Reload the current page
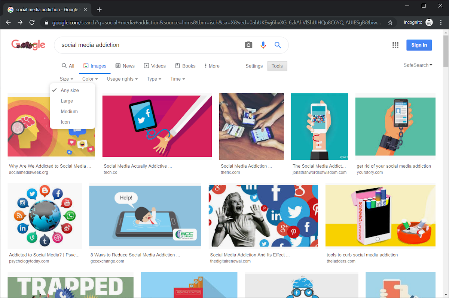 tap(32, 22)
